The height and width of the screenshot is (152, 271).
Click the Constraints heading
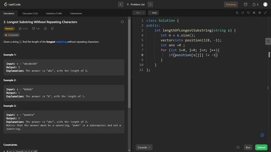coord(11,145)
